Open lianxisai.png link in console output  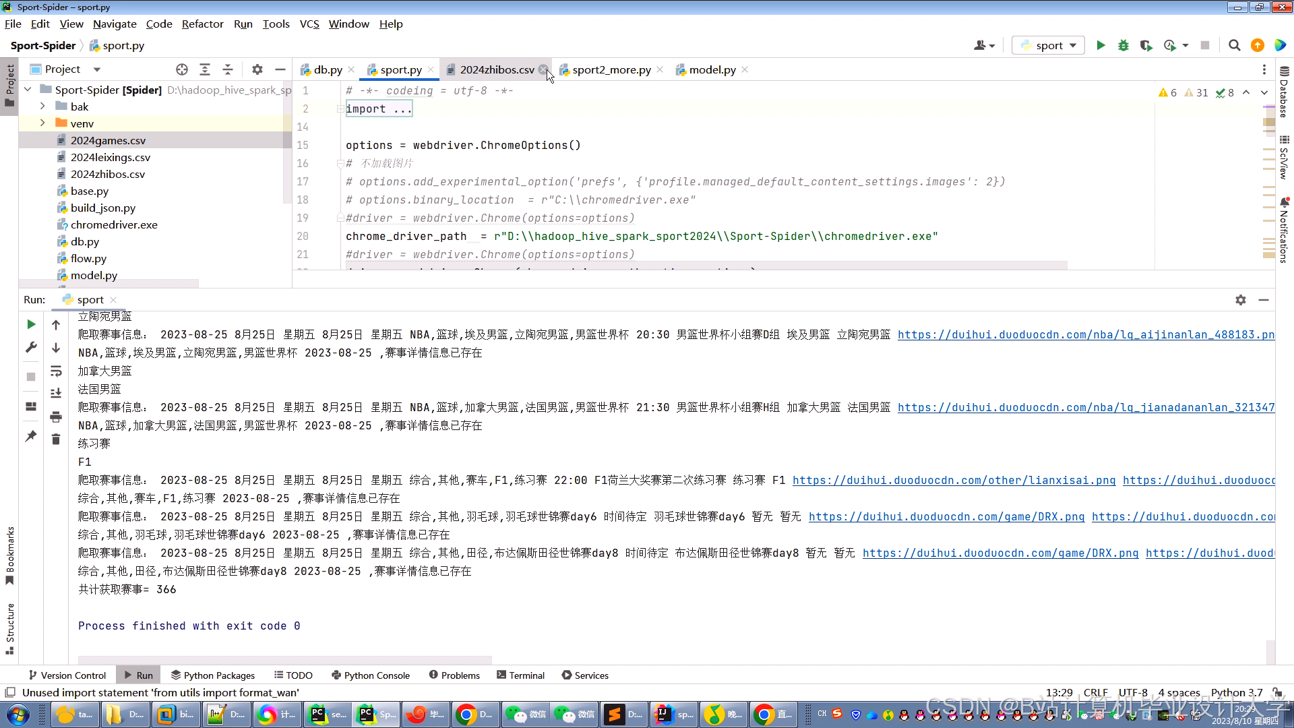(954, 480)
